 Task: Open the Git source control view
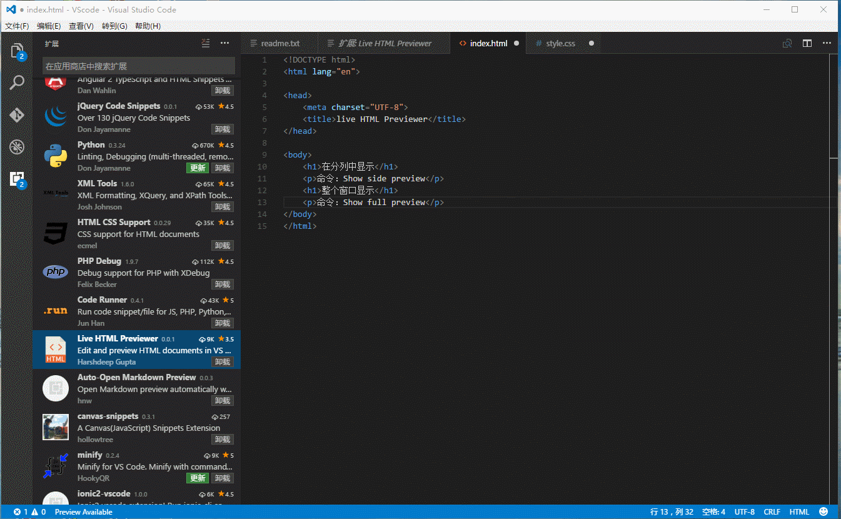(17, 115)
